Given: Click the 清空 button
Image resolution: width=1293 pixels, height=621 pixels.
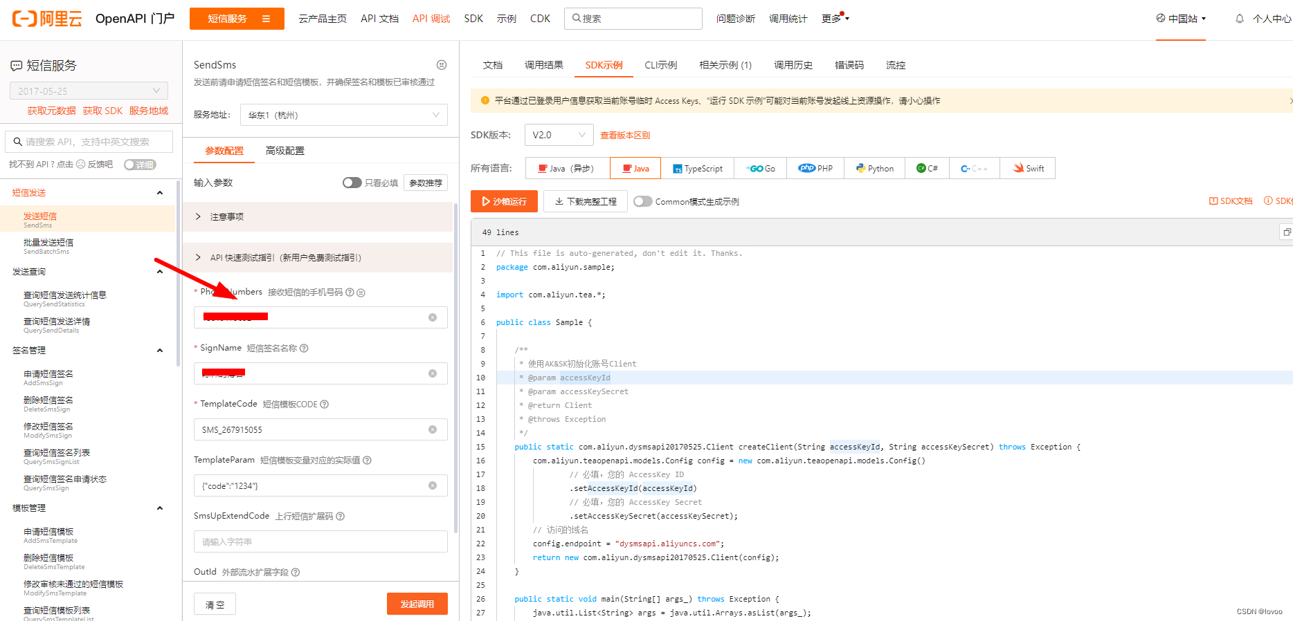Looking at the screenshot, I should 215,604.
